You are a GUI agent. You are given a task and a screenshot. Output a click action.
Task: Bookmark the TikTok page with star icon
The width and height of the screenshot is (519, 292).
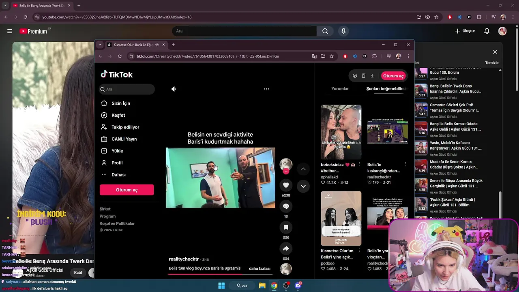(x=331, y=56)
